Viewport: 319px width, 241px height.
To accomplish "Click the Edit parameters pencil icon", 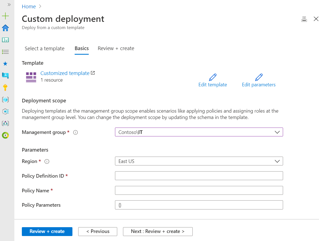I will coord(259,77).
